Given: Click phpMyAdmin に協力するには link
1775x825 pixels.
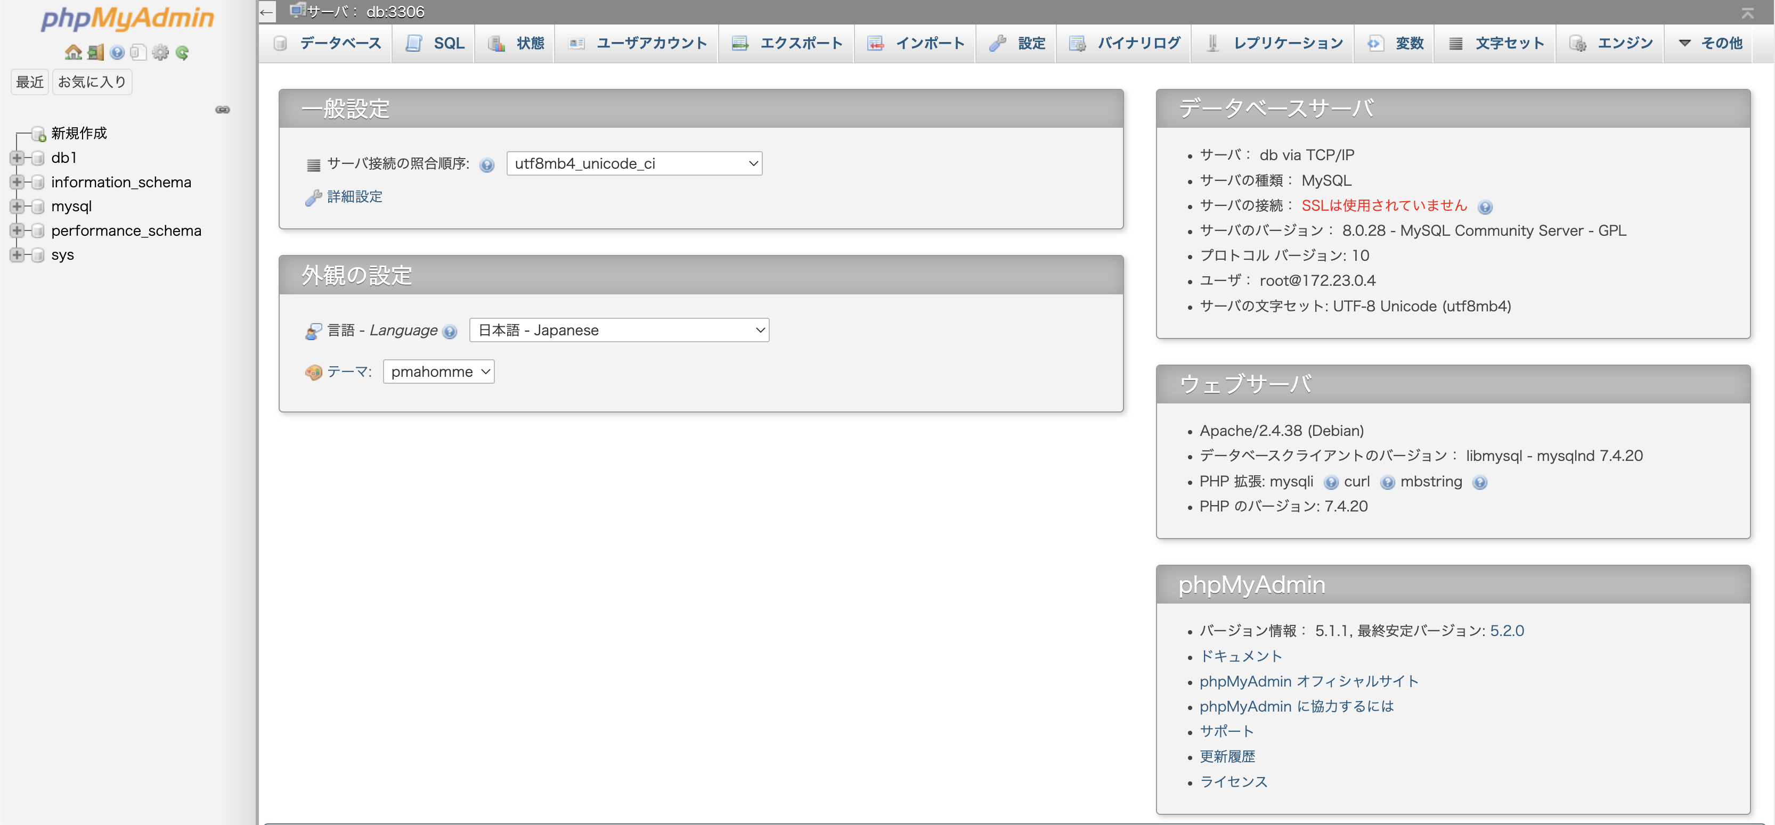Looking at the screenshot, I should pos(1297,706).
